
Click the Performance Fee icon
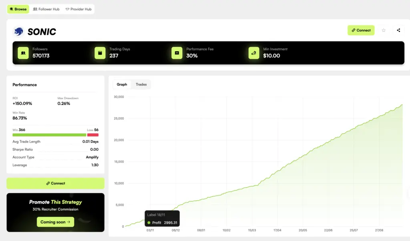(x=177, y=53)
